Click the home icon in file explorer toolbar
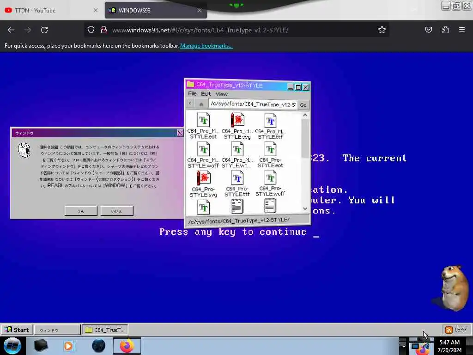The width and height of the screenshot is (473, 355). (x=201, y=104)
